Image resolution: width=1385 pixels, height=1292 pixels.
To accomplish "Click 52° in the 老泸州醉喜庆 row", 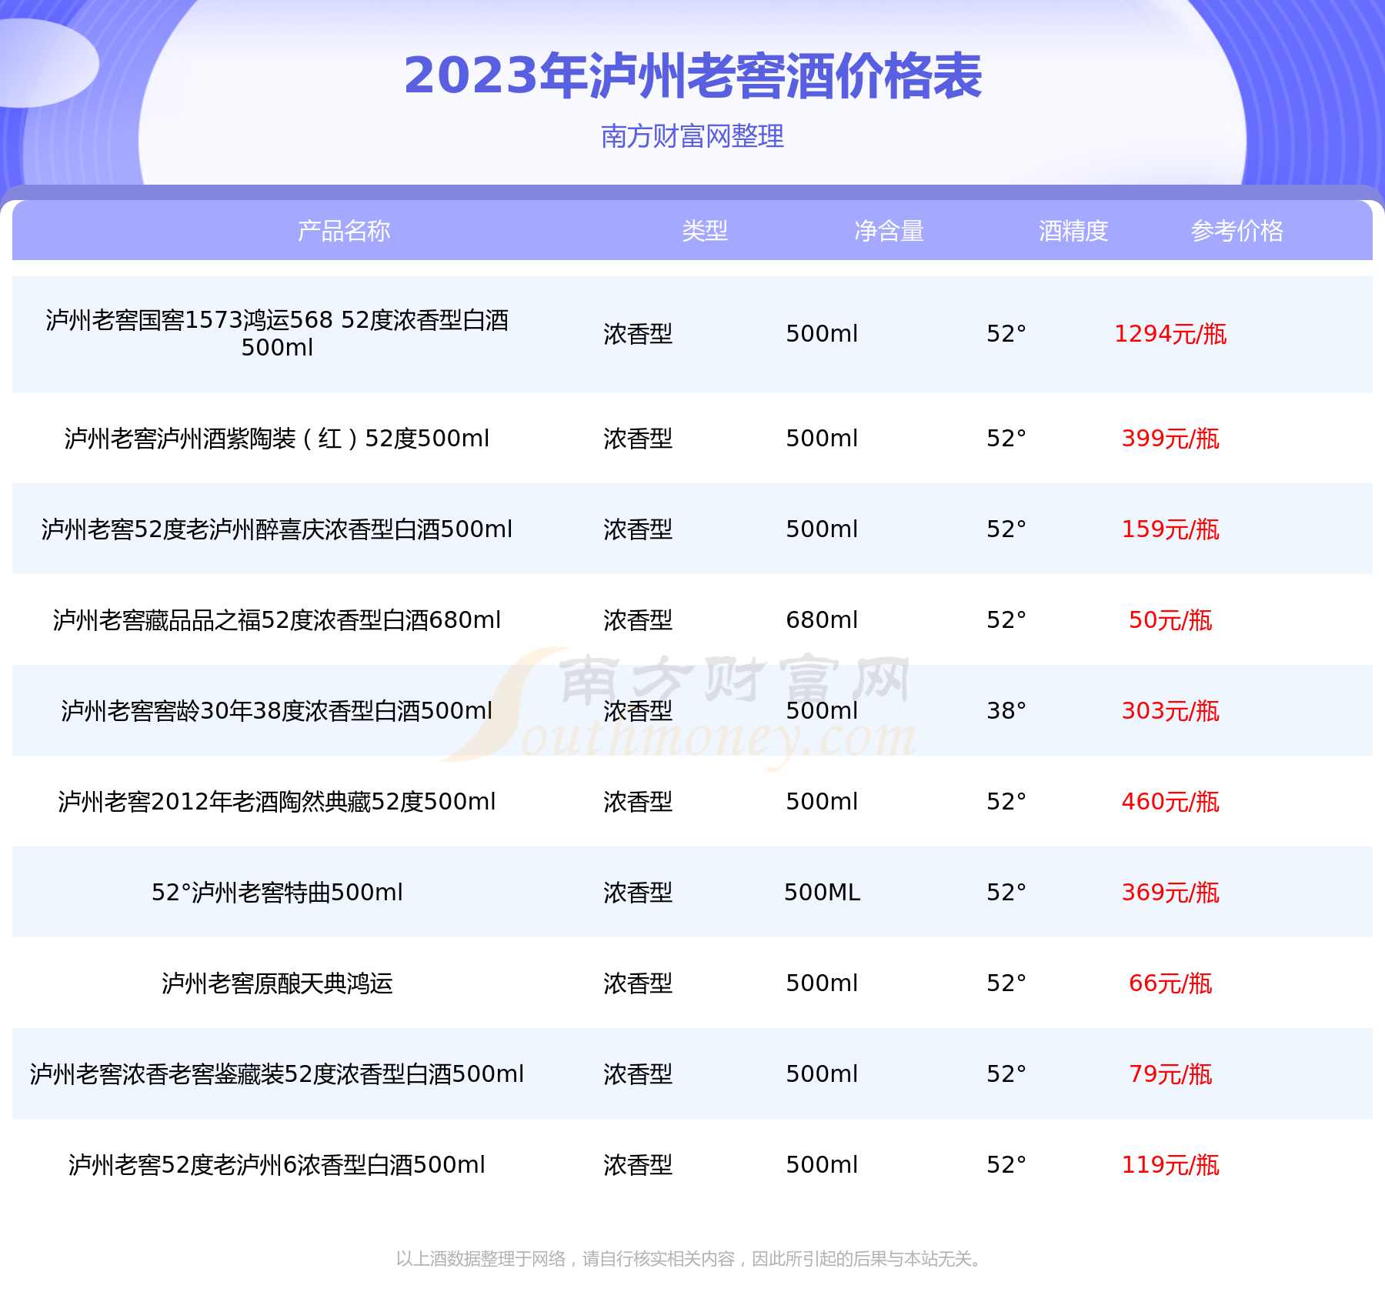I will click(1006, 529).
